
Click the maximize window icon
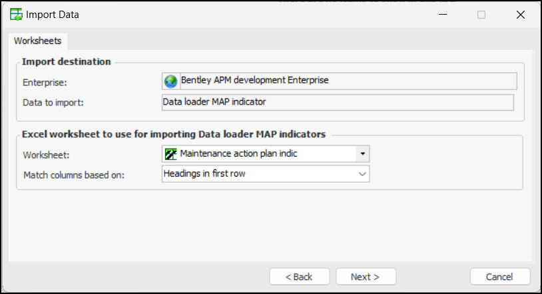click(x=481, y=15)
